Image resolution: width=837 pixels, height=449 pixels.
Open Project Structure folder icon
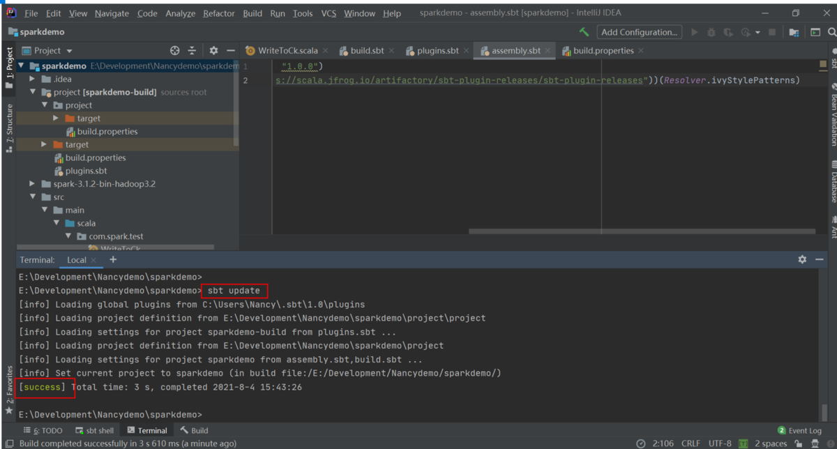(x=794, y=32)
